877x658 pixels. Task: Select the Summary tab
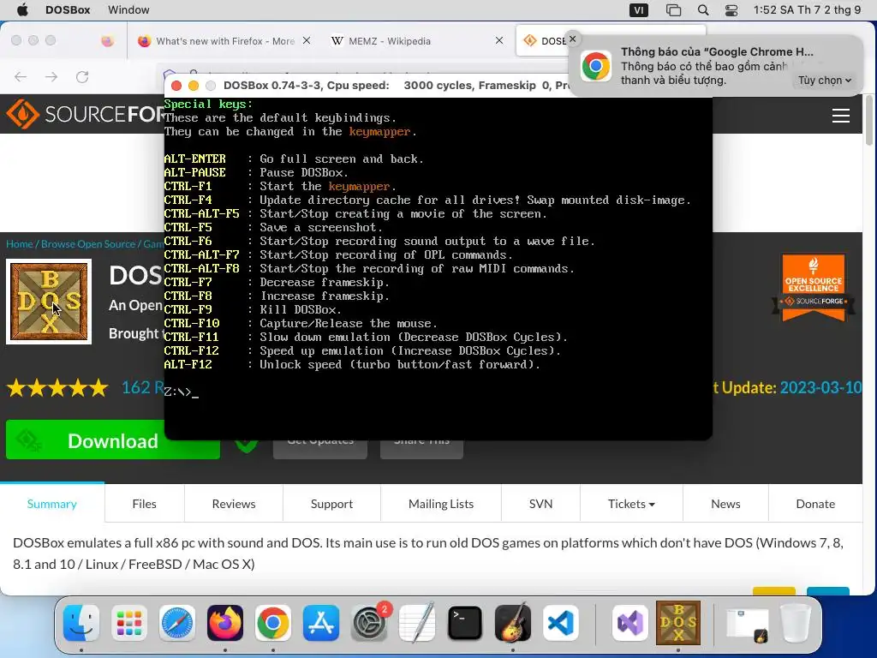point(52,504)
